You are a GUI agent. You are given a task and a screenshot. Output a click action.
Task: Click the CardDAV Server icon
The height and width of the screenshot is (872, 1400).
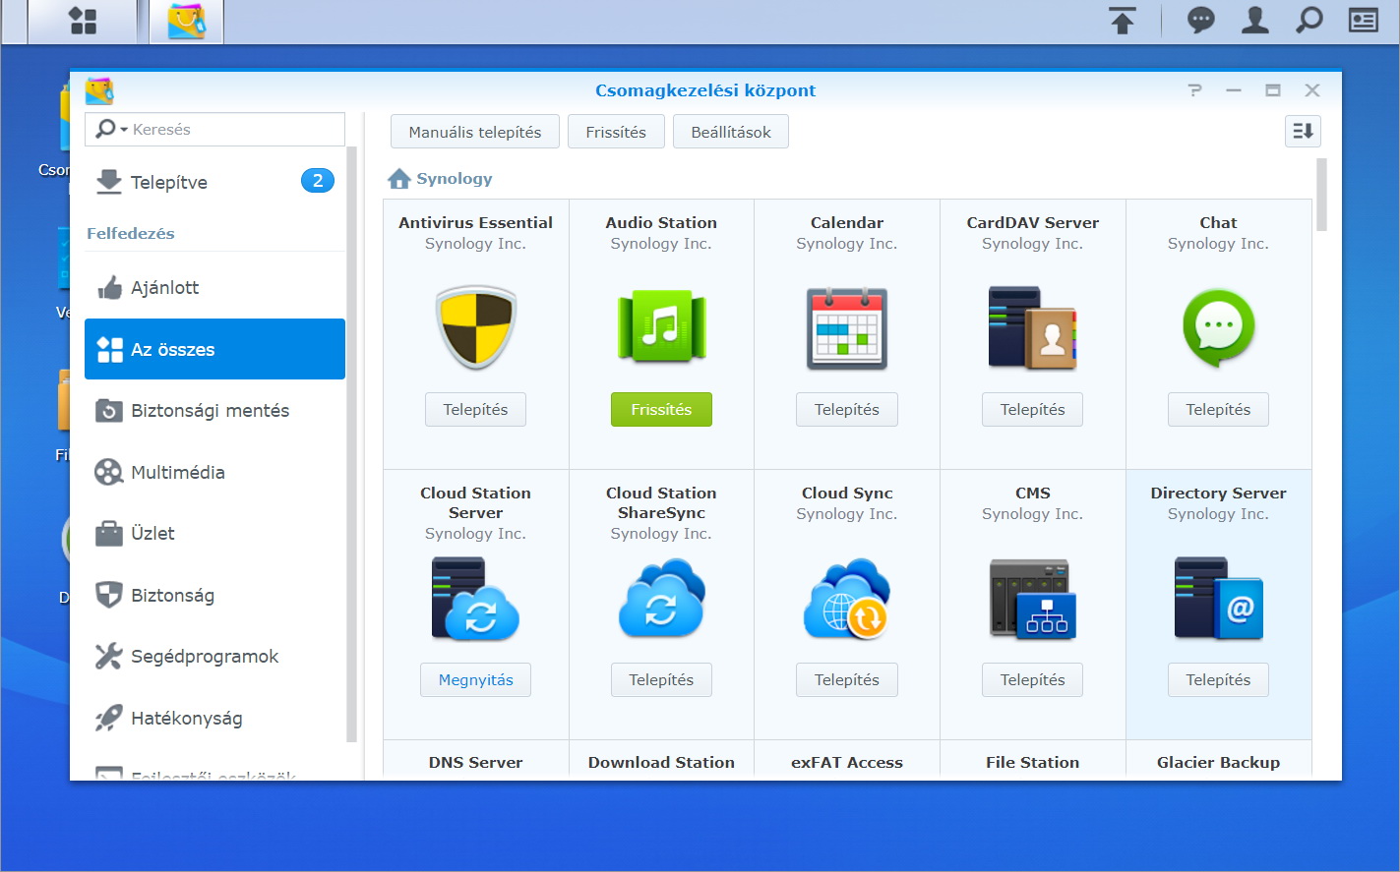(1032, 327)
